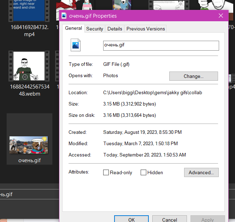Viewport: 235px width, 222px height.
Task: Open the 1684169284732.mp4 video thumbnail
Action: 29,11
